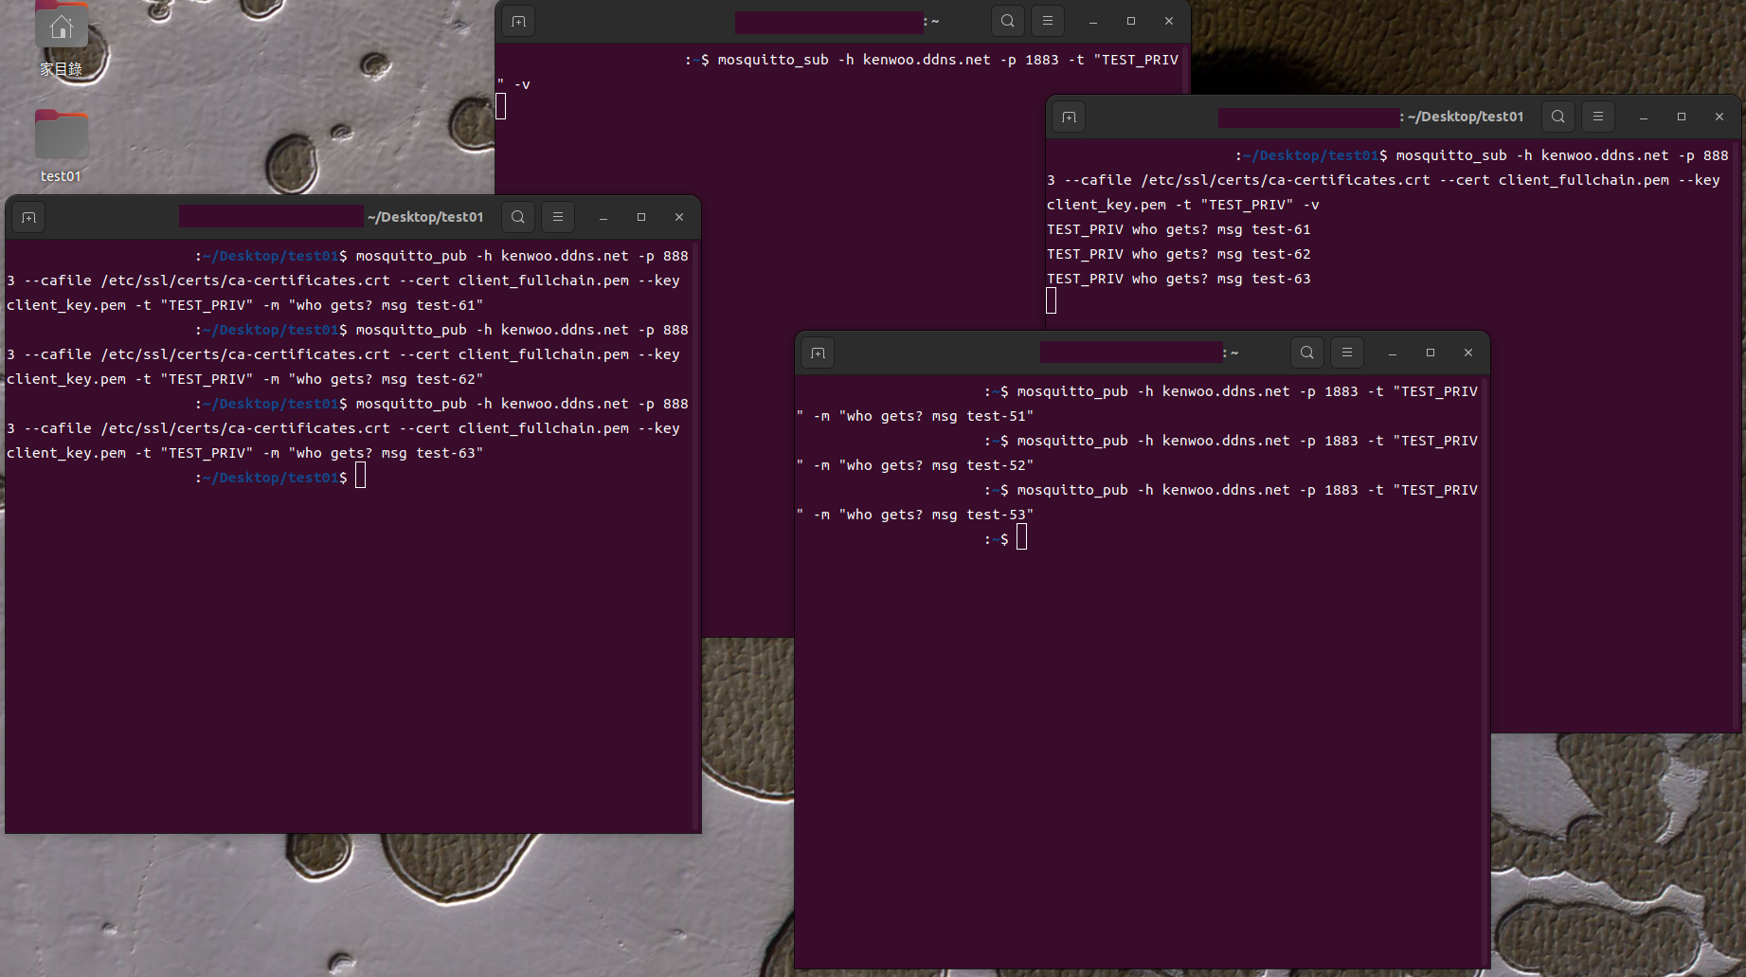
Task: Add new tab in mosquitto_sub port 1883 terminal
Action: [518, 21]
